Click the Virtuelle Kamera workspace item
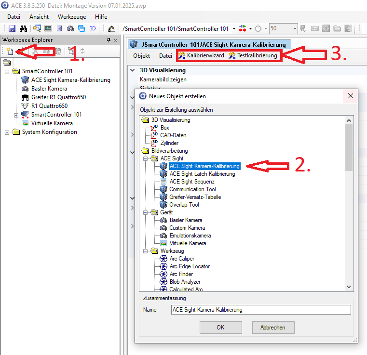Image resolution: width=367 pixels, height=355 pixels. (x=52, y=123)
